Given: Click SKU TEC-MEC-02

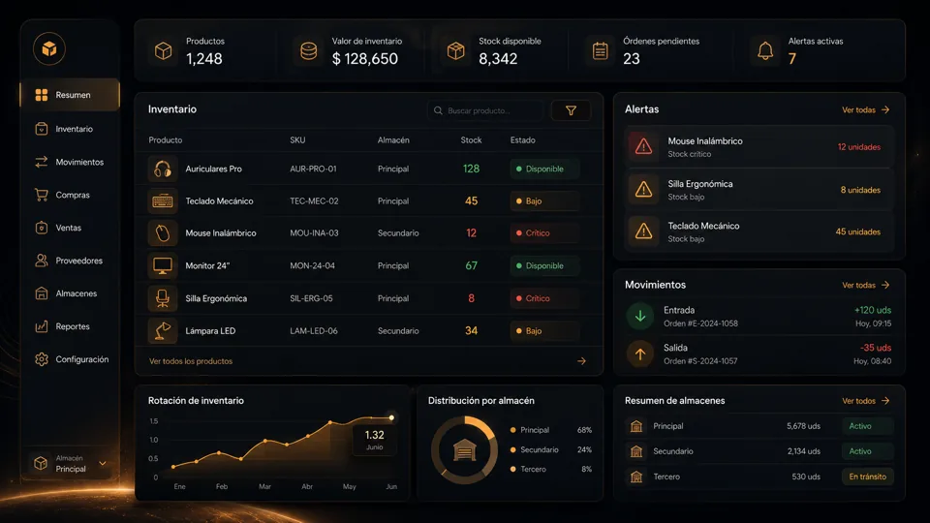Looking at the screenshot, I should point(314,201).
